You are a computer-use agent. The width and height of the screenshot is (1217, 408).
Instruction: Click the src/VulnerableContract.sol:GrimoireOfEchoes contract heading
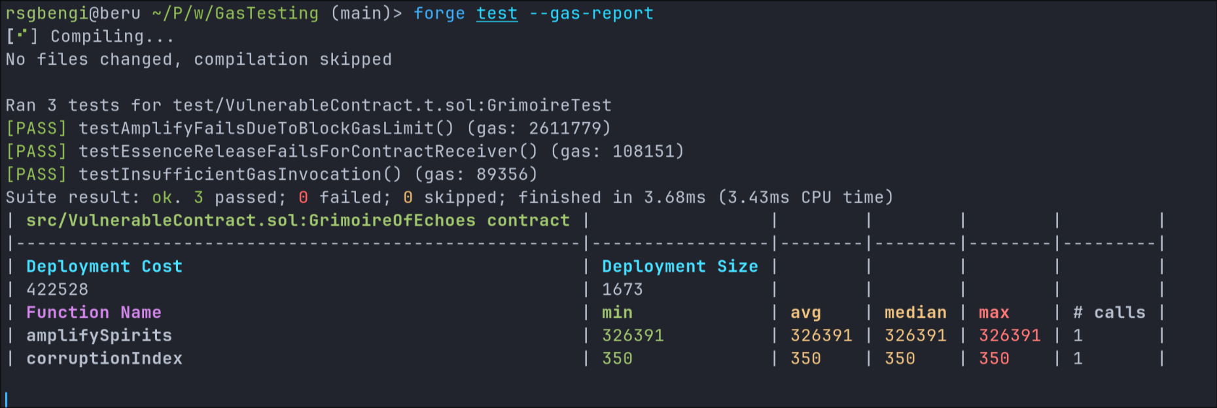(298, 220)
